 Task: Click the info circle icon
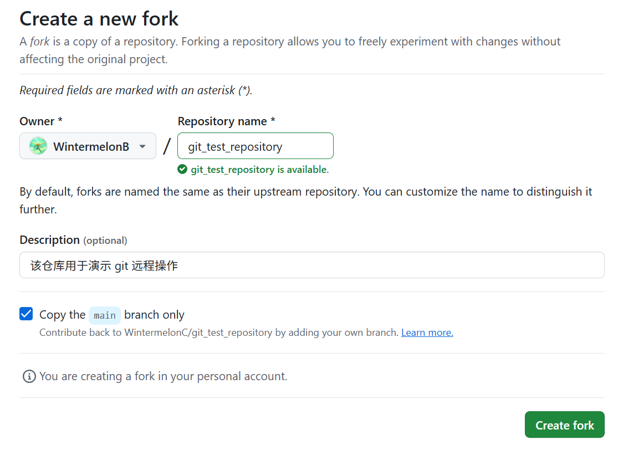click(x=29, y=376)
